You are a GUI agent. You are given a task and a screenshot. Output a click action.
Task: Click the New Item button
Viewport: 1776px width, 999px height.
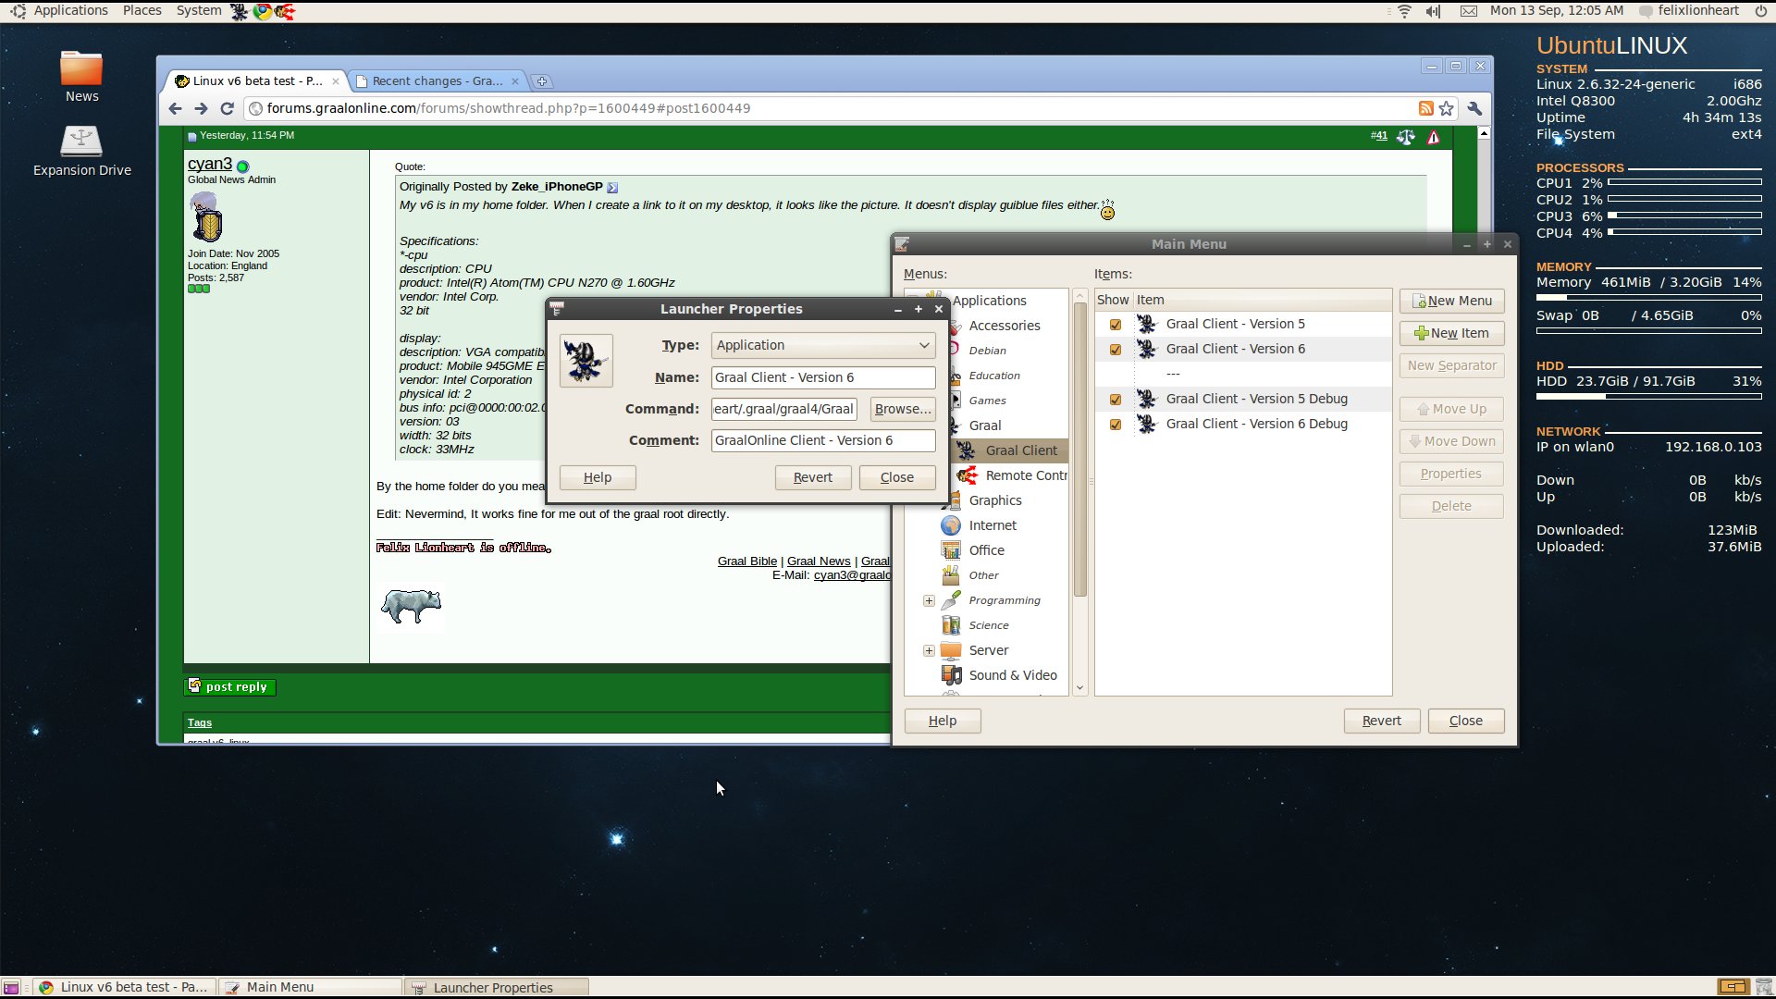click(x=1450, y=333)
